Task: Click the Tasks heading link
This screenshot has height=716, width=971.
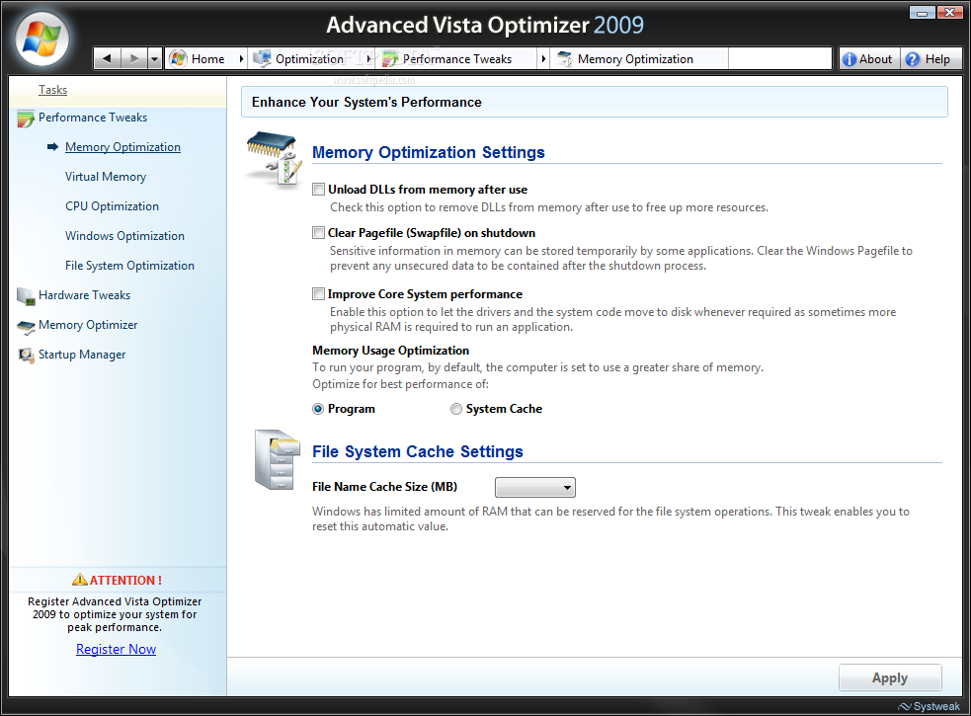Action: tap(52, 90)
